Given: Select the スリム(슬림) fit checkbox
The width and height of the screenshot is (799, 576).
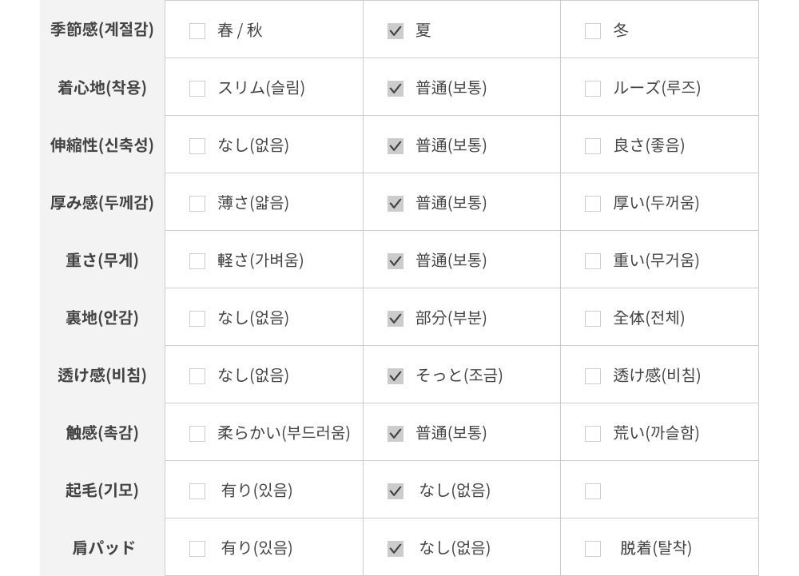Looking at the screenshot, I should (197, 89).
